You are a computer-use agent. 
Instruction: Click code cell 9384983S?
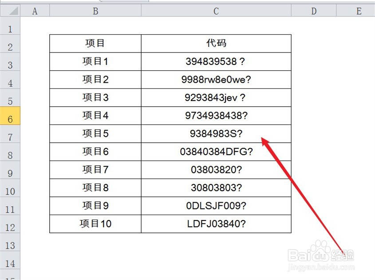point(216,134)
